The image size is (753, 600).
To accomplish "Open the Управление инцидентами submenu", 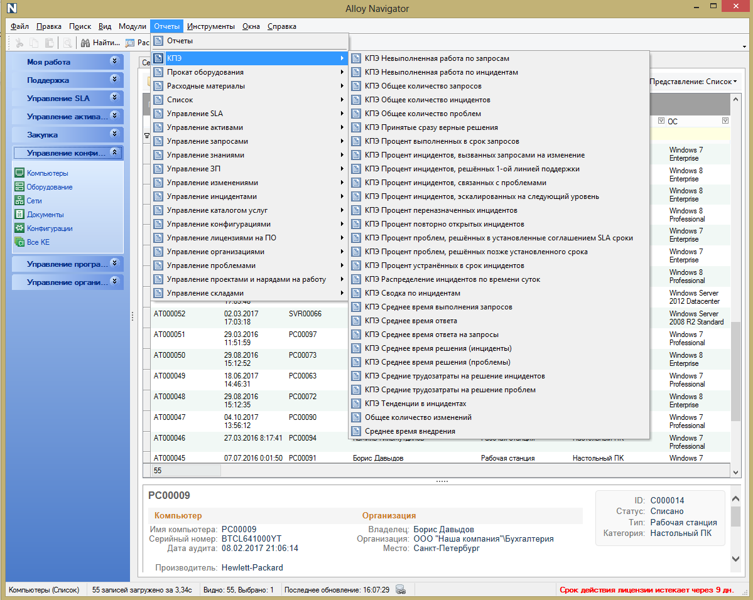I will pos(250,196).
